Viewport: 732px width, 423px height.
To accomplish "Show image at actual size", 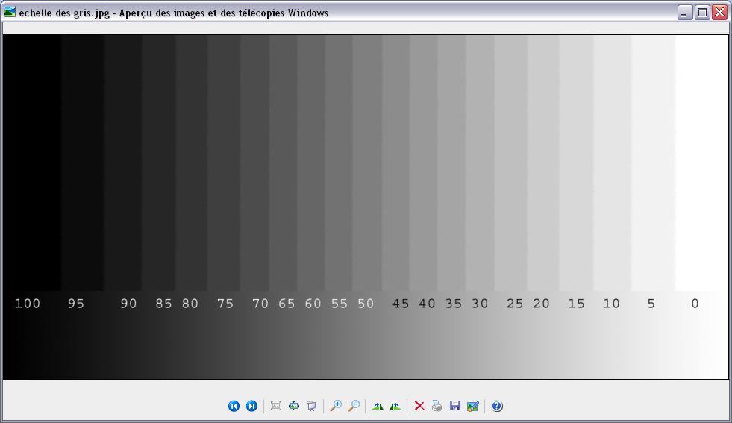I will pyautogui.click(x=294, y=406).
